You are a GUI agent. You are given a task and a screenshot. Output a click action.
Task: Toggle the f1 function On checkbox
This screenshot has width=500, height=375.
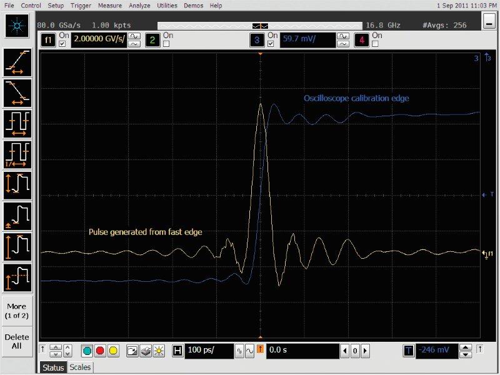[x=62, y=44]
